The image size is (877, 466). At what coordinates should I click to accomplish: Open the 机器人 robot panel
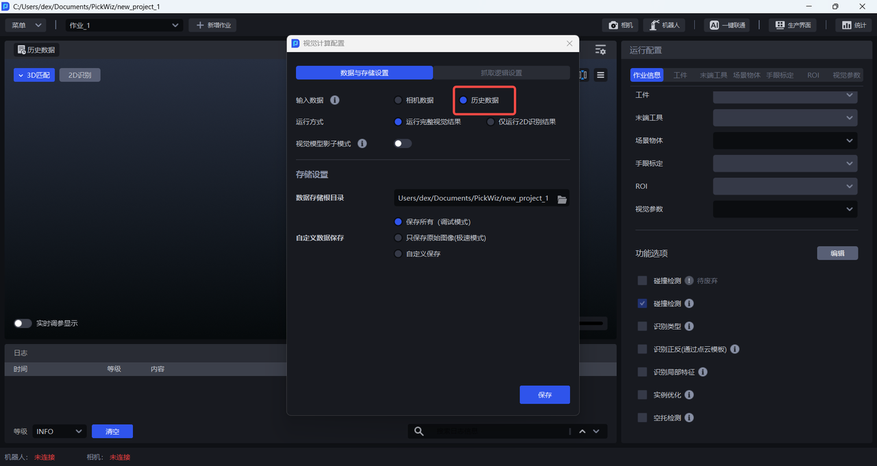click(664, 25)
